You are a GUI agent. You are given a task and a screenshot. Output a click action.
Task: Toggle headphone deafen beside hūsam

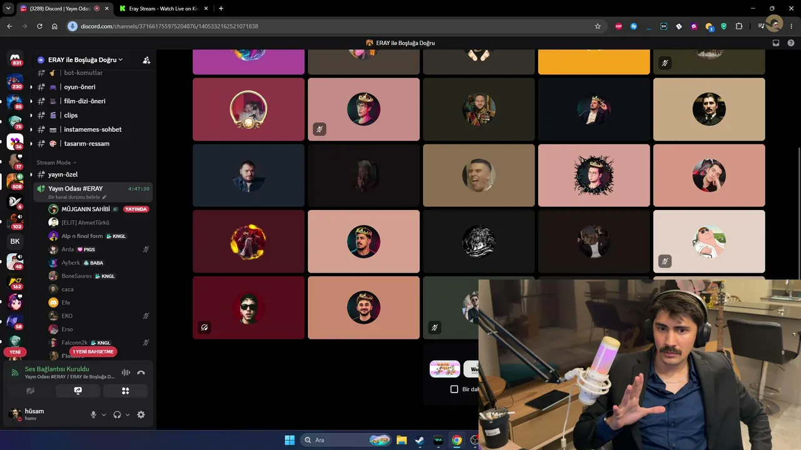117,414
